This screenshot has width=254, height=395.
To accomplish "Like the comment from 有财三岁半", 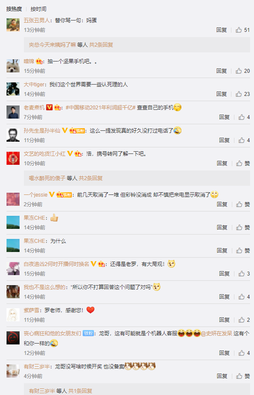I will (x=243, y=376).
